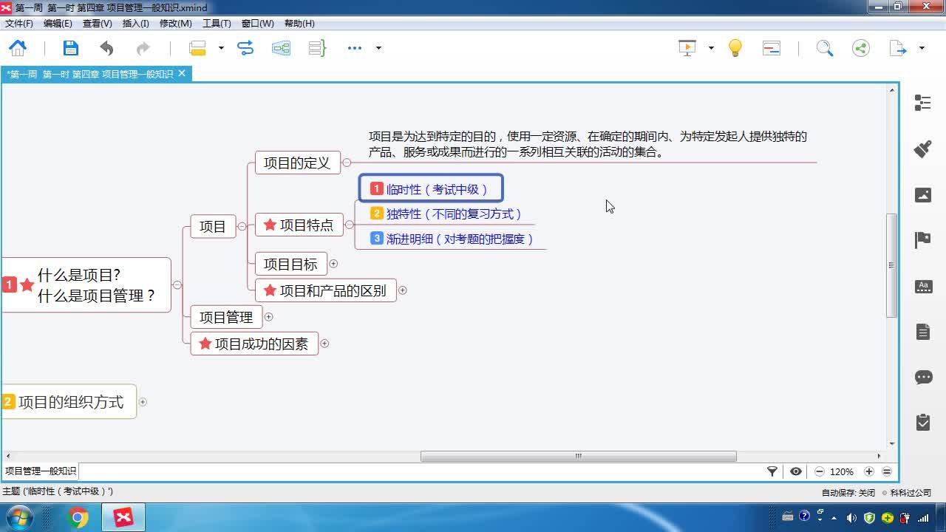Switch to the 项目管理一般知识 sheet tab
The height and width of the screenshot is (532, 946).
(40, 471)
